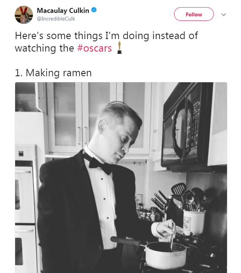Click the utensil holder crock in the photo

194,222
